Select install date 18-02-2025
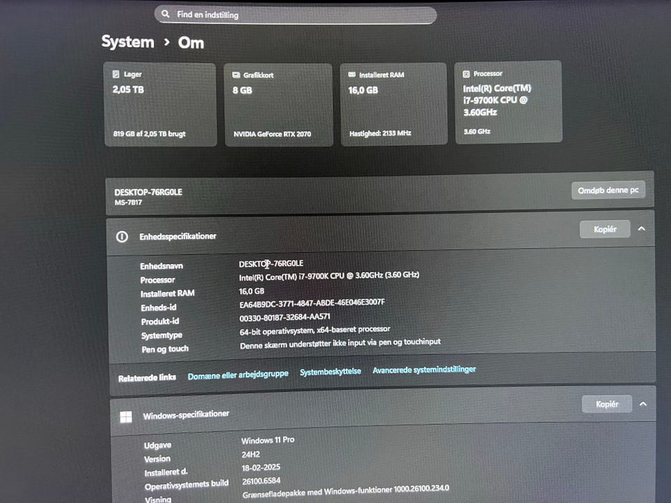Image resolution: width=671 pixels, height=503 pixels. click(x=261, y=467)
